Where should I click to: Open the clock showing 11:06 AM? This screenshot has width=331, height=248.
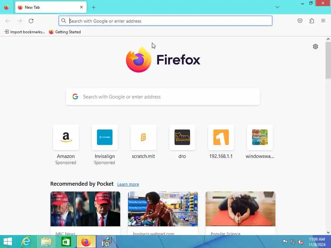tap(317, 242)
